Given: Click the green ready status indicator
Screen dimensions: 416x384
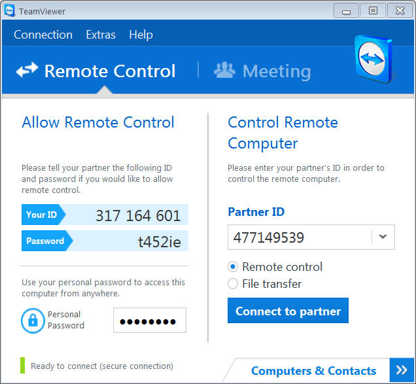Looking at the screenshot, I should [x=22, y=365].
